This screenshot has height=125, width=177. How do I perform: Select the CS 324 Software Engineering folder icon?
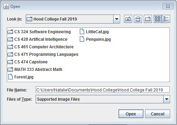[x=10, y=32]
